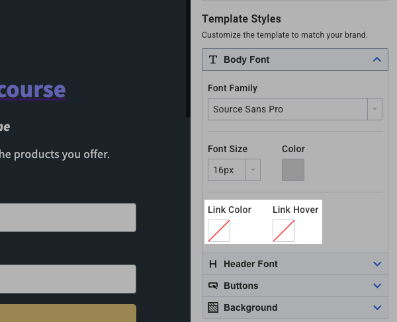Click the Buttons section cursor icon
Image resolution: width=397 pixels, height=322 pixels.
[213, 286]
